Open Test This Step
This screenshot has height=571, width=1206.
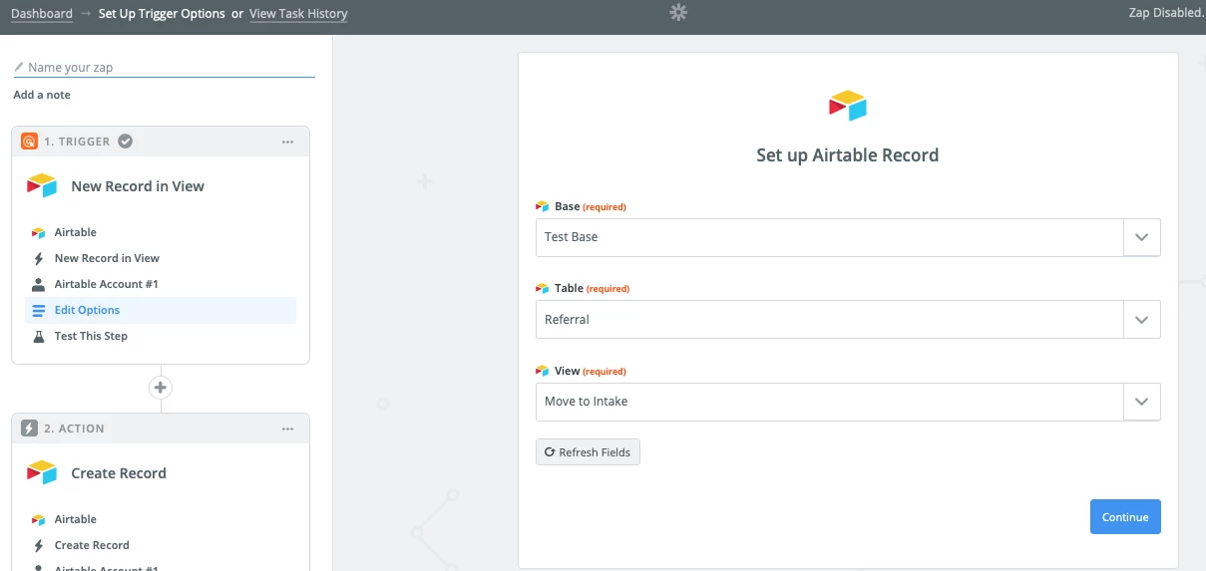[91, 336]
